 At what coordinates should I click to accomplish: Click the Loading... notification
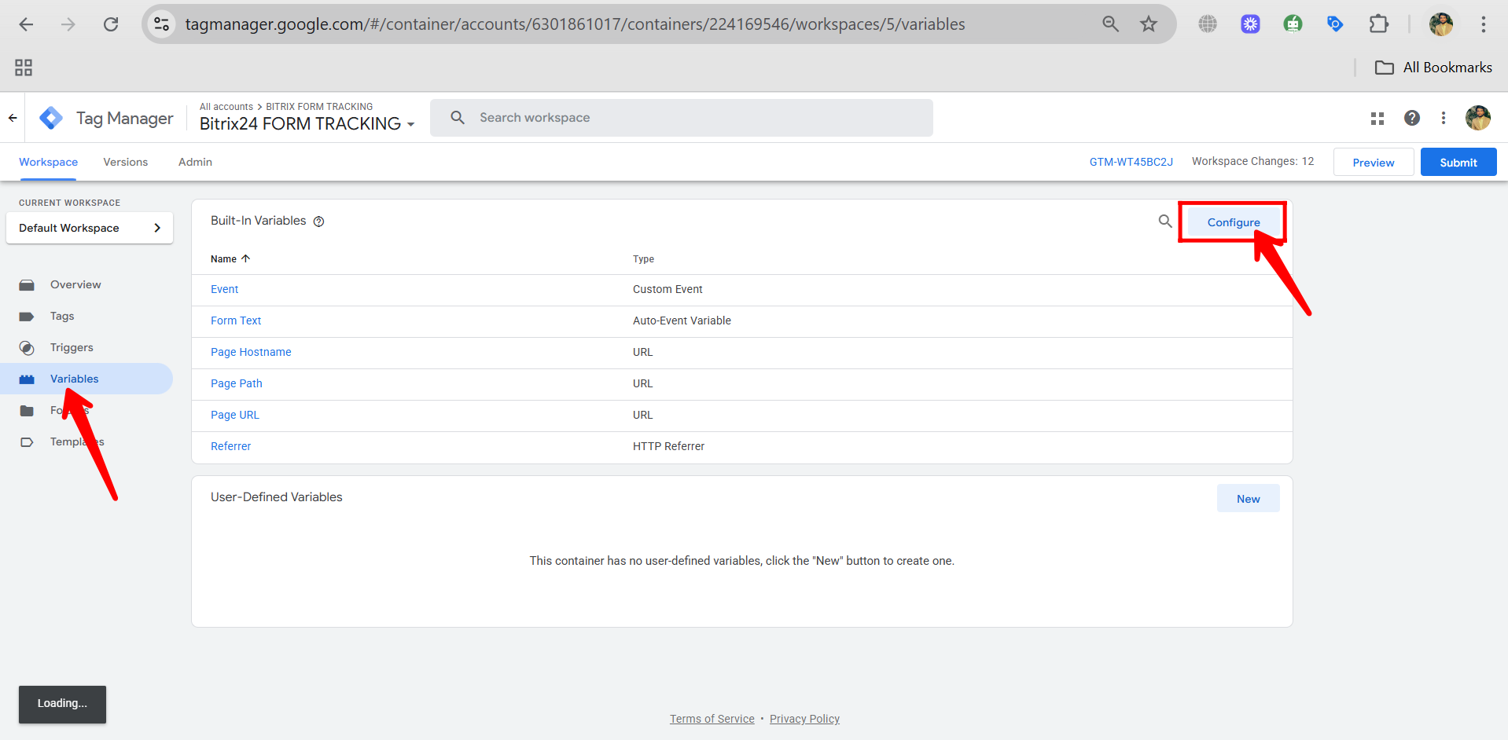tap(62, 704)
